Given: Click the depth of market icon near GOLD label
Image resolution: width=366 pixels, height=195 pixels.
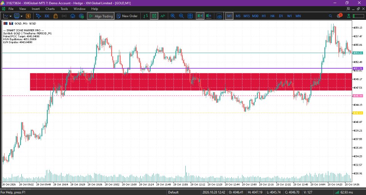Looking at the screenshot, I should click(x=5, y=23).
